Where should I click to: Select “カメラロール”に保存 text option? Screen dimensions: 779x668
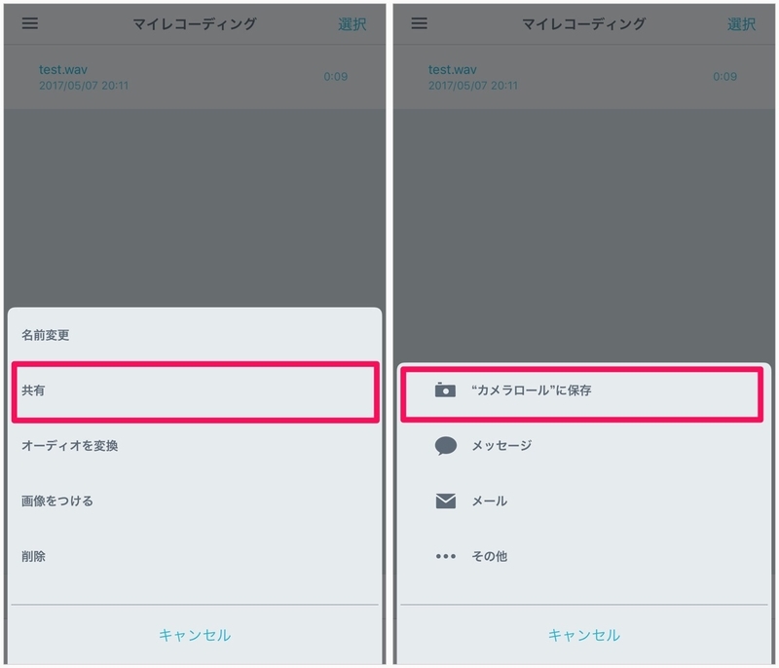pos(531,390)
